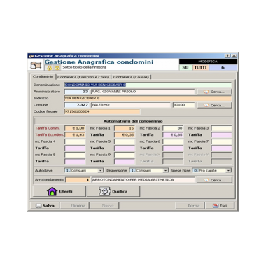Viewport: 266px width, 266px height.
Task: Click the Comune code field 7.327
Action: pos(77,105)
